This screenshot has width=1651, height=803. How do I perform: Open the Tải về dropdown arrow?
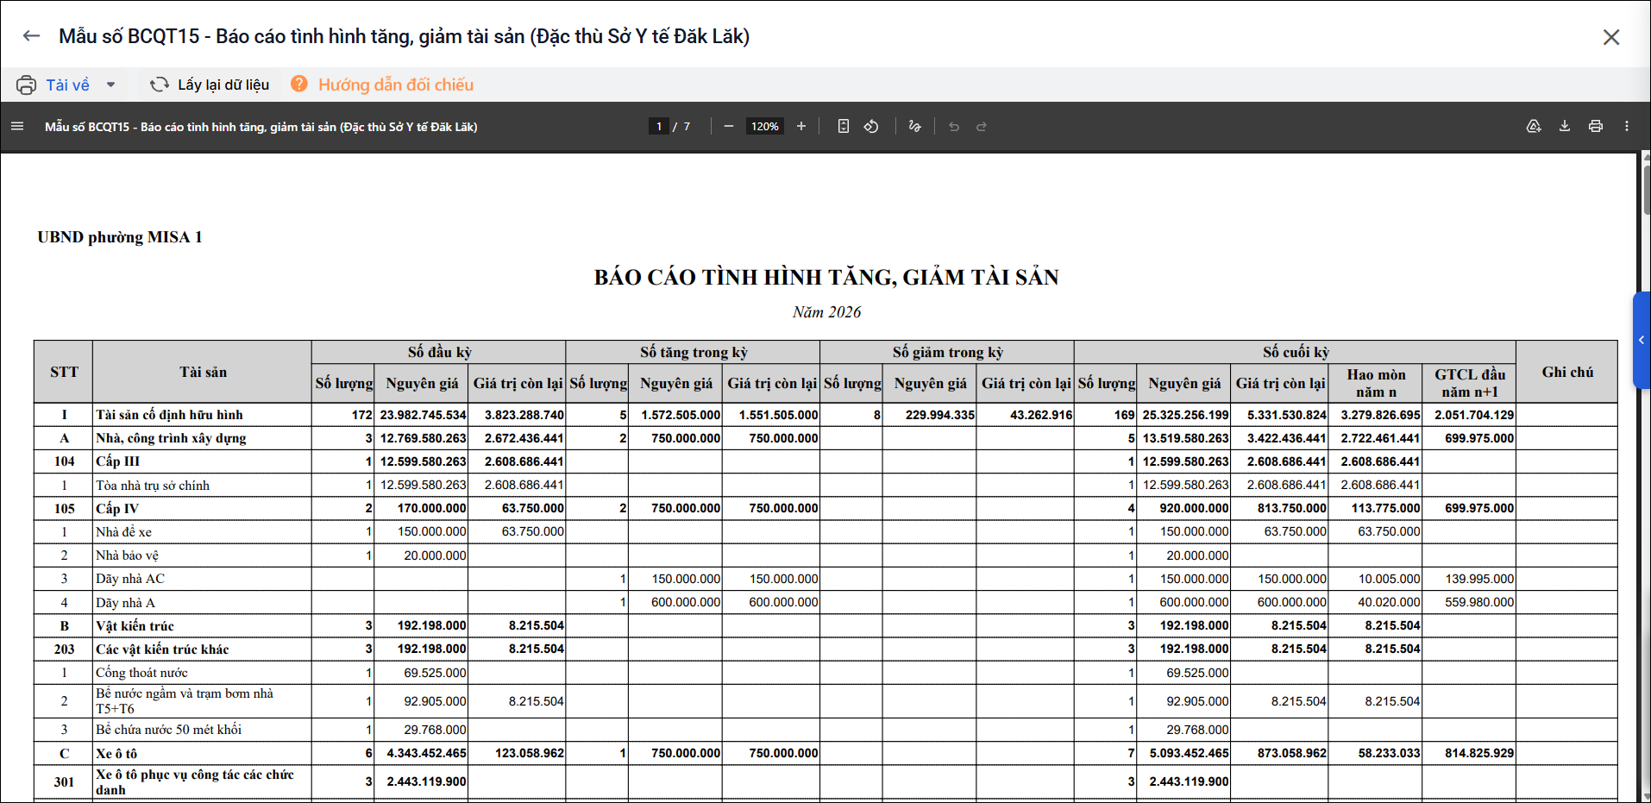click(110, 85)
